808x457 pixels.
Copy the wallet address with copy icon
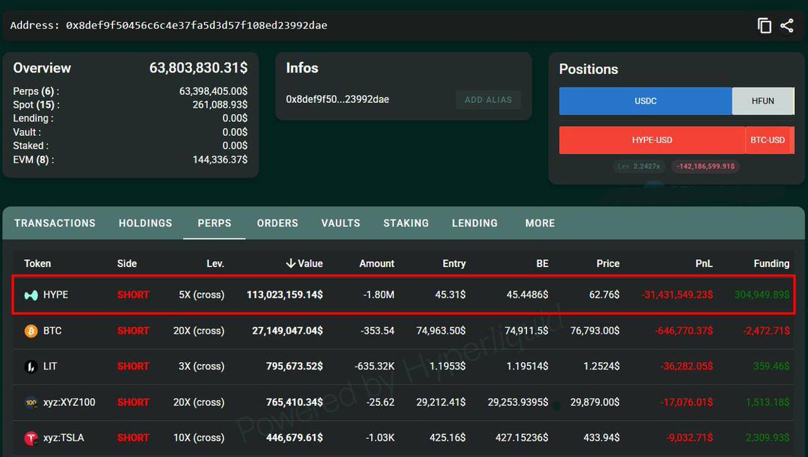(x=764, y=26)
